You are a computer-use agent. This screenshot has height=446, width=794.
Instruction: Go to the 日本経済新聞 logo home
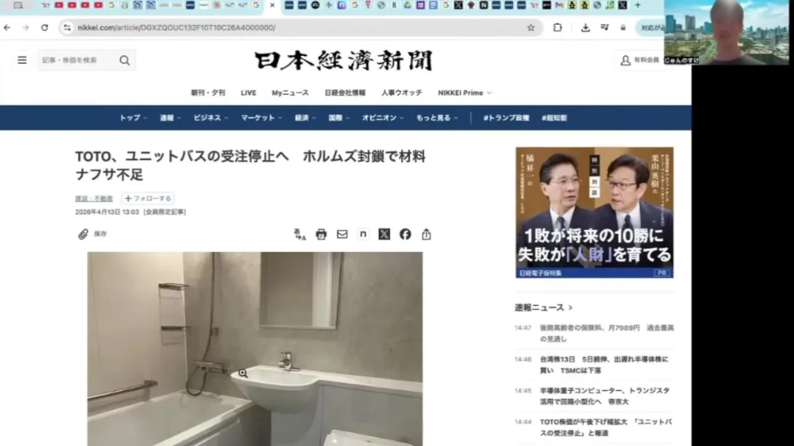pyautogui.click(x=343, y=61)
